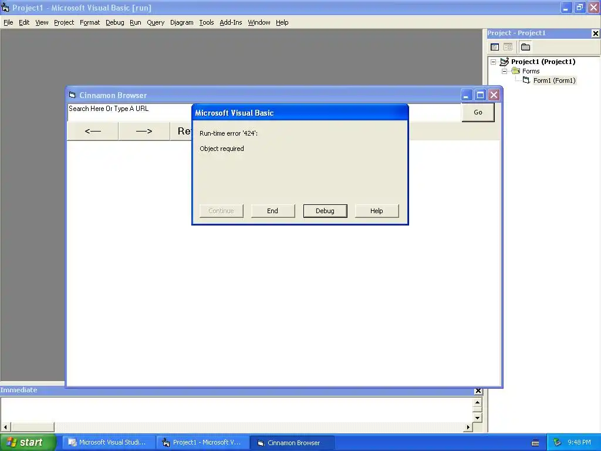Select the Form1 form icon in tree
Image resolution: width=601 pixels, height=451 pixels.
(x=526, y=80)
